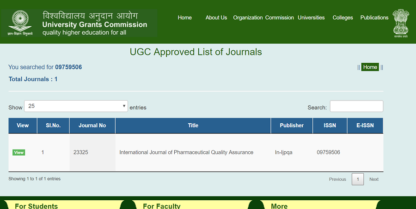Open the For Students section
Screen dimensions: 416x209
click(x=37, y=206)
